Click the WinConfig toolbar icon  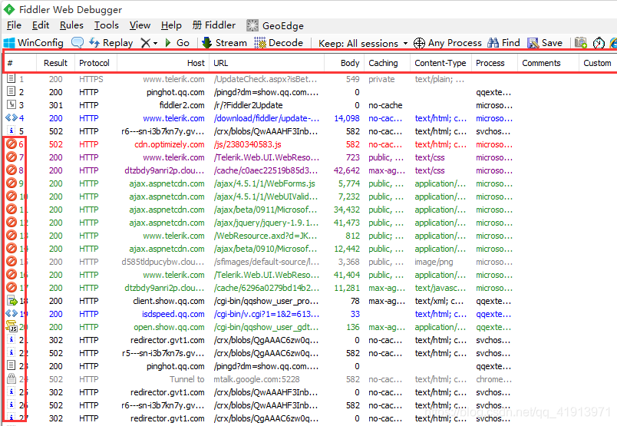(8, 42)
